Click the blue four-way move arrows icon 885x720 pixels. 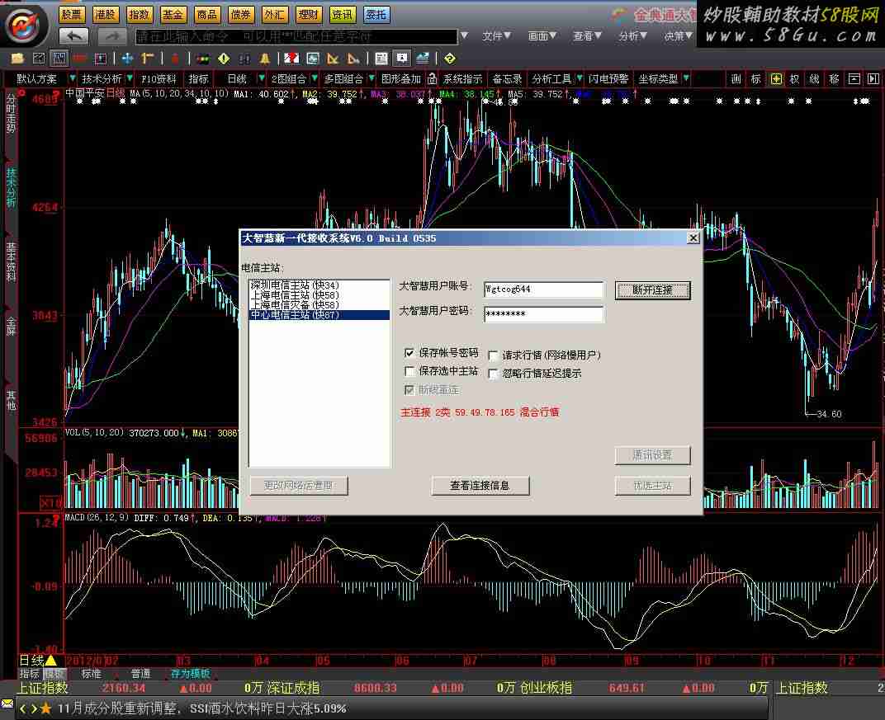coord(128,58)
